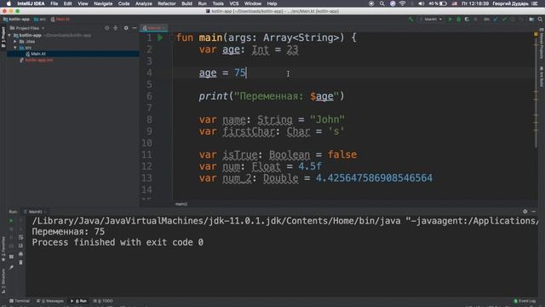The image size is (545, 307).
Task: Open the View menu
Action: [x=83, y=3]
